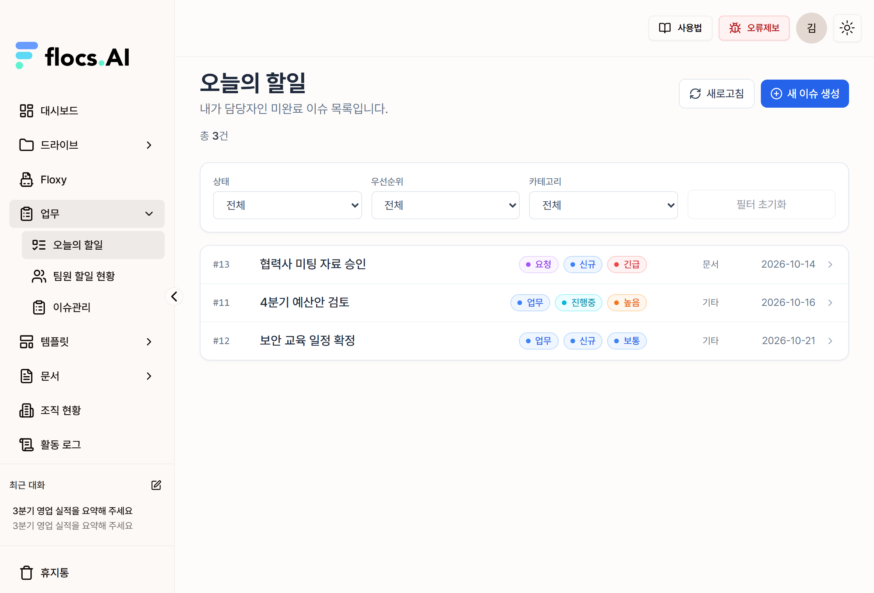874x593 pixels.
Task: Click the 긴급 priority badge
Action: point(627,265)
